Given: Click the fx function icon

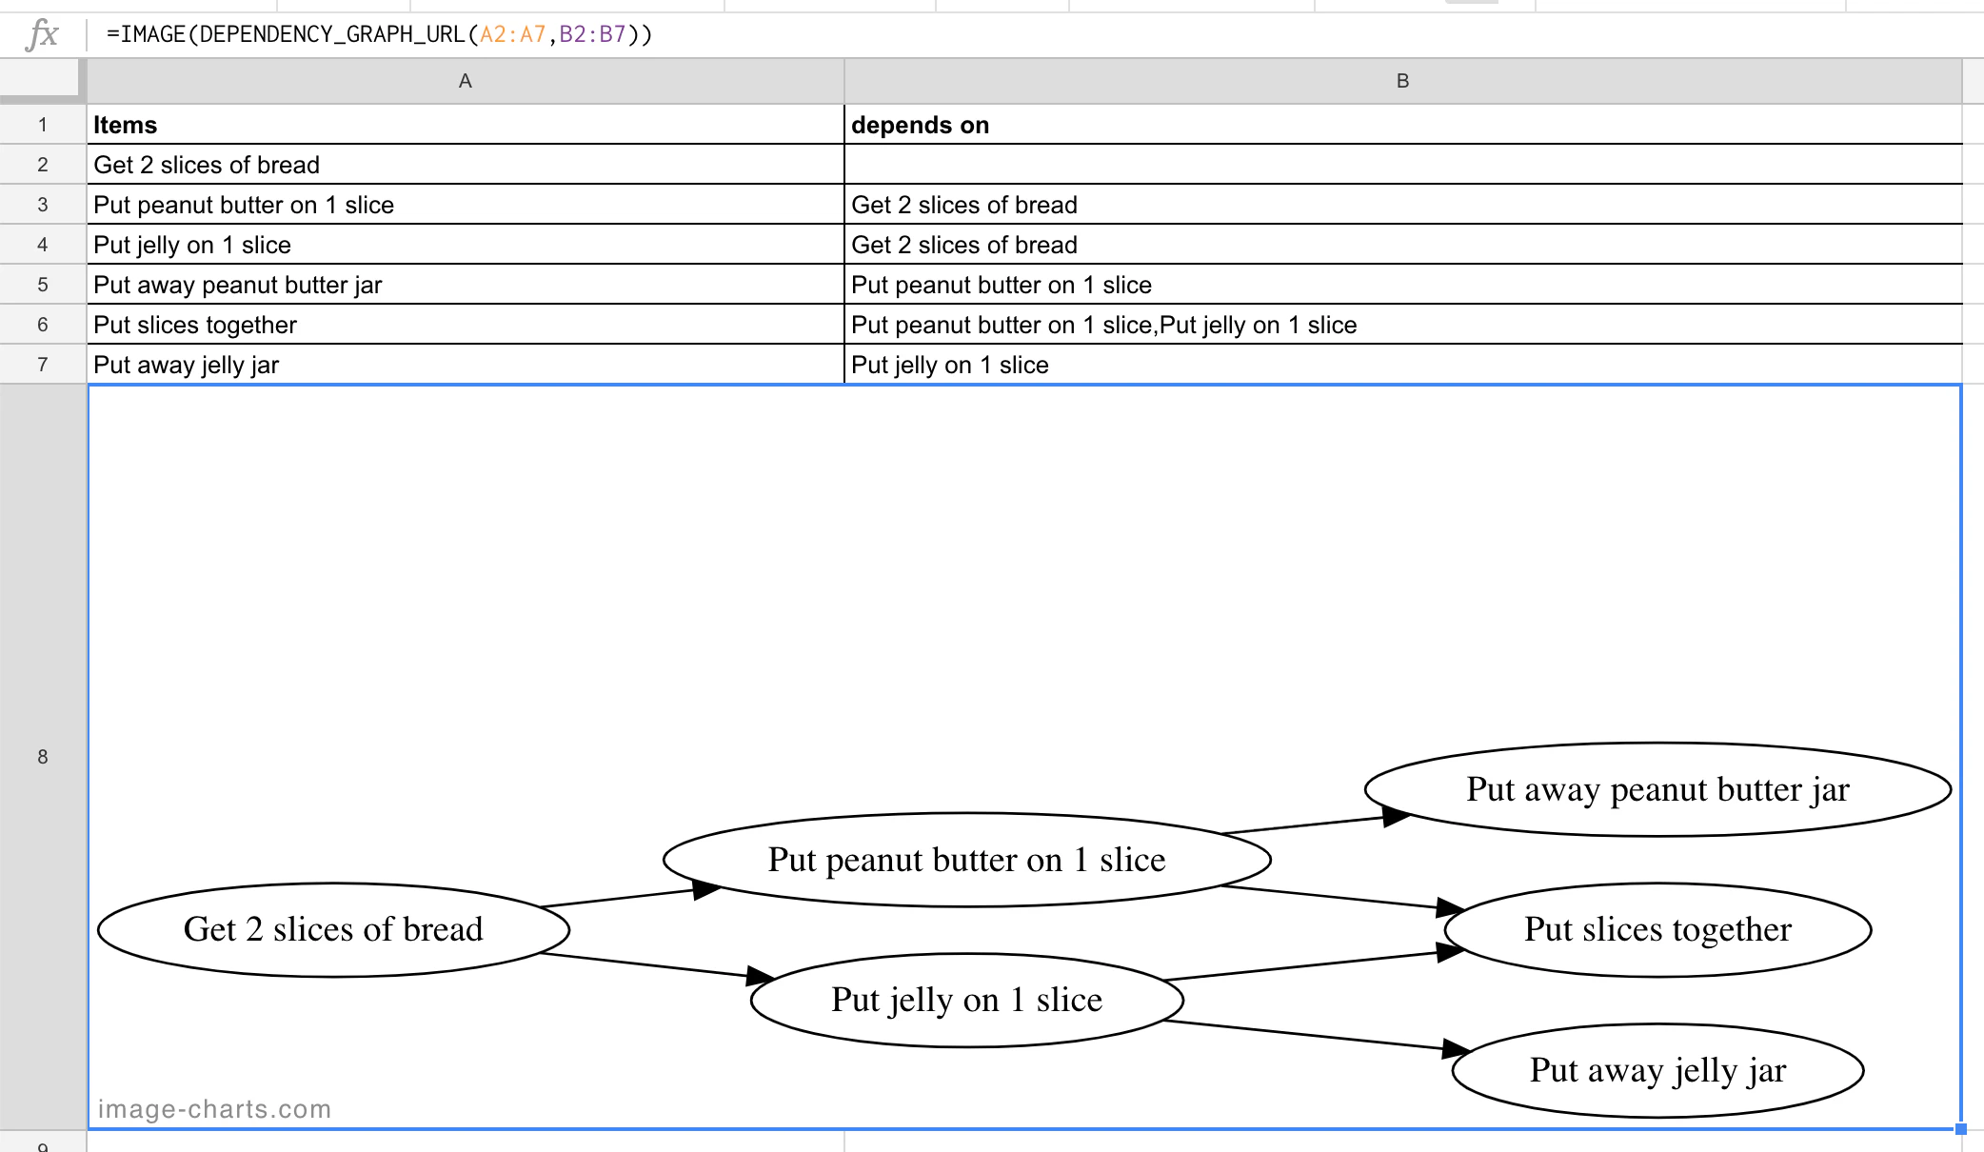Looking at the screenshot, I should coord(40,33).
